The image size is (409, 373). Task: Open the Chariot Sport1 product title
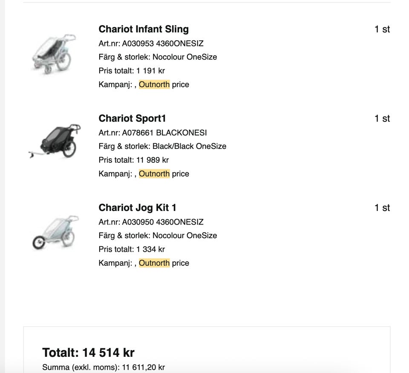pyautogui.click(x=132, y=118)
